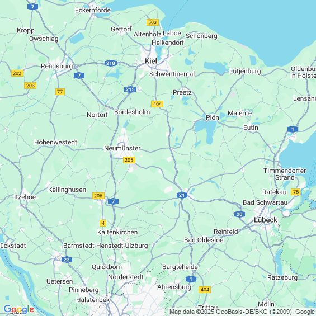
Task: Click the yellow 206 road shield
Action: [98, 196]
